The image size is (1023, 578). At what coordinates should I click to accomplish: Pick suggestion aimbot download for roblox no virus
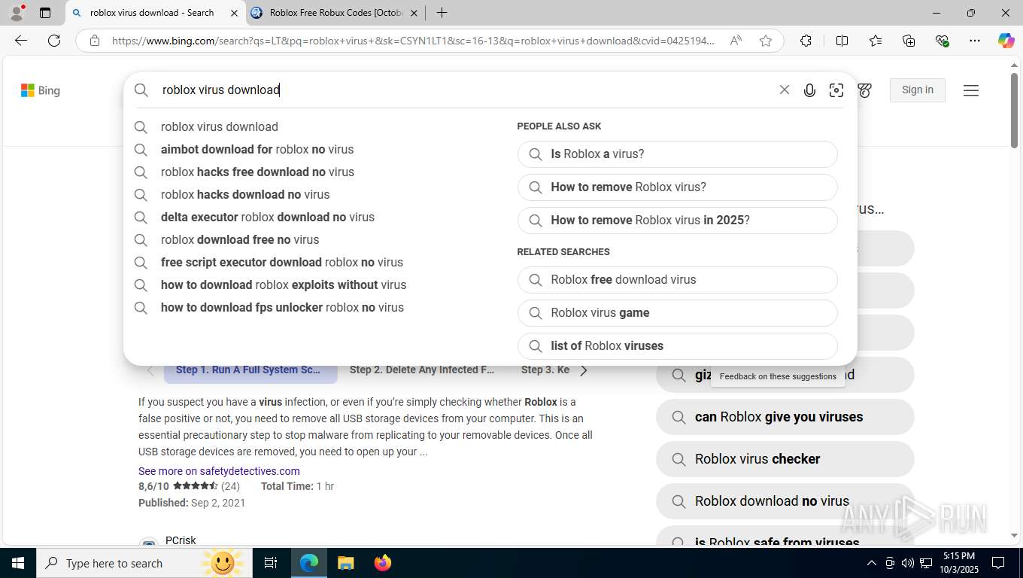257,149
